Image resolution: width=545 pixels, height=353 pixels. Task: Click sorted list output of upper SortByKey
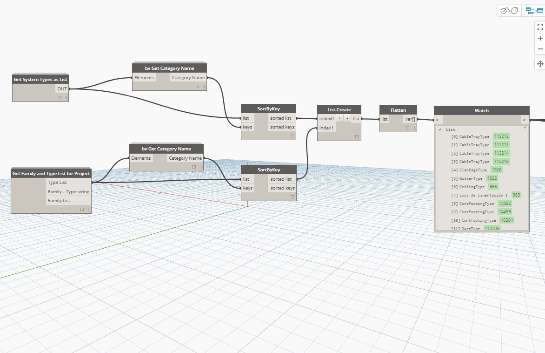(281, 118)
